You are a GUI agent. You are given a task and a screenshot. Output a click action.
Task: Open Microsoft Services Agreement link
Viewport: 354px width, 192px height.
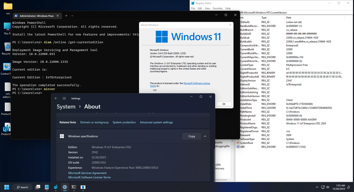pyautogui.click(x=87, y=173)
